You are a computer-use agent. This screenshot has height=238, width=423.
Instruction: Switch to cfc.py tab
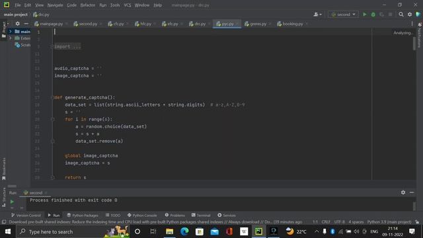[116, 24]
